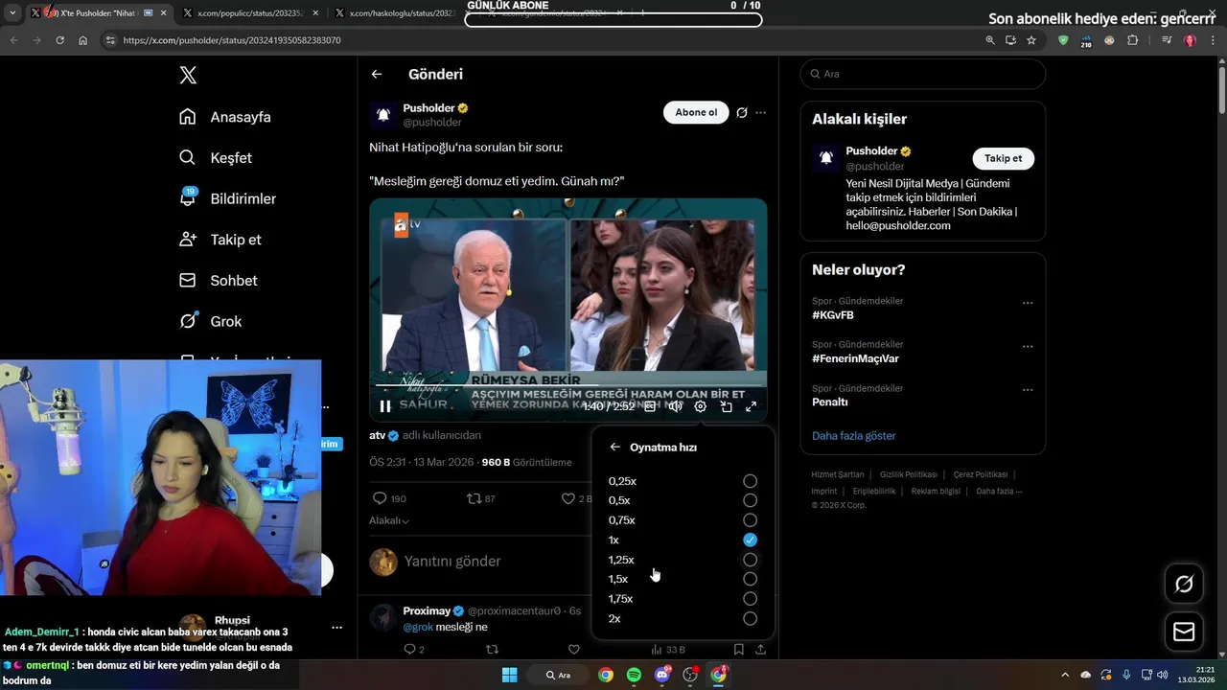Open Anasayfa in the sidebar

click(x=225, y=117)
